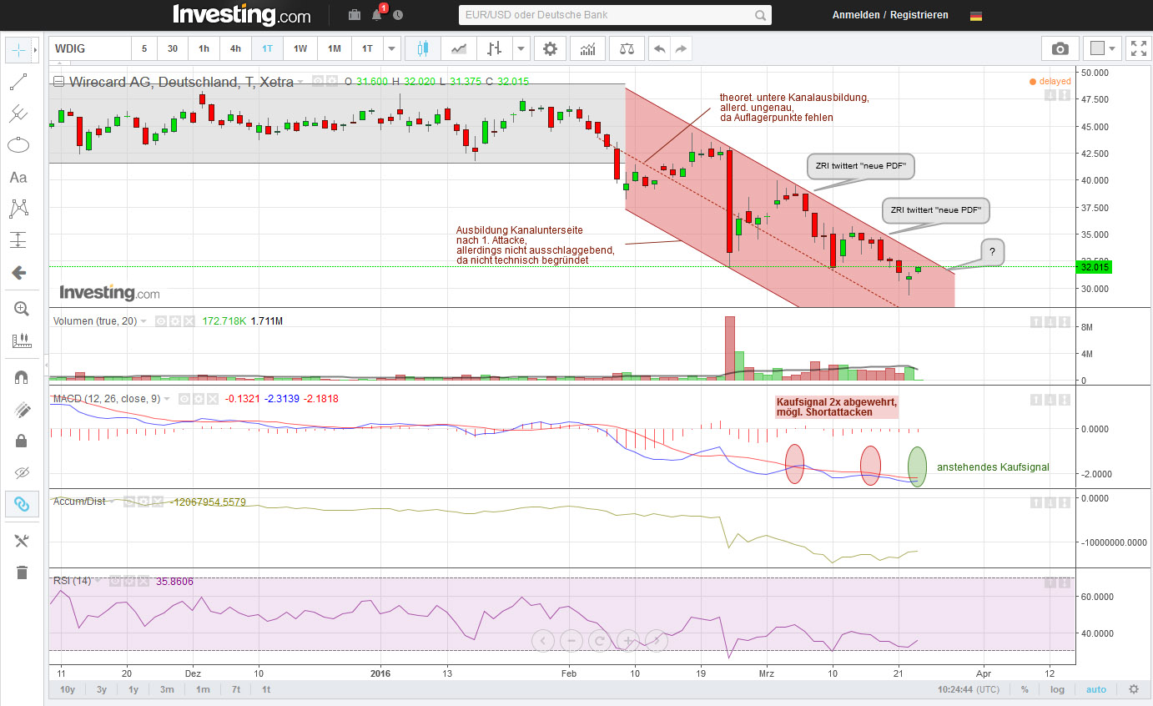Toggle auto scale
1153x706 pixels.
coord(1096,689)
